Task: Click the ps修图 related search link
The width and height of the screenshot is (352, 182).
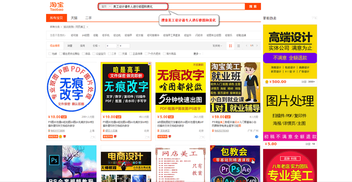Action: tap(86, 35)
